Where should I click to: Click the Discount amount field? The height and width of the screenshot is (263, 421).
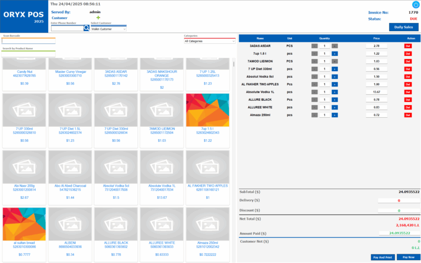(399, 210)
